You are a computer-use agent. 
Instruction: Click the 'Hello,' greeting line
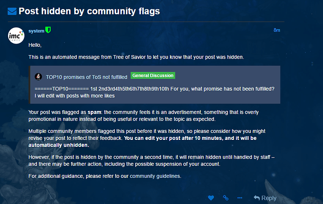coord(35,45)
